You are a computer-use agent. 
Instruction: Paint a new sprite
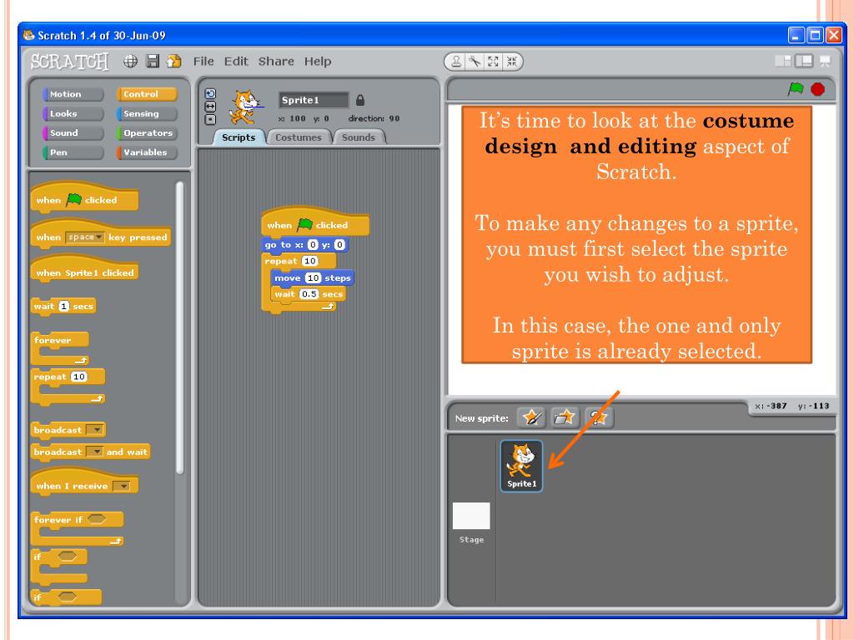[x=531, y=418]
